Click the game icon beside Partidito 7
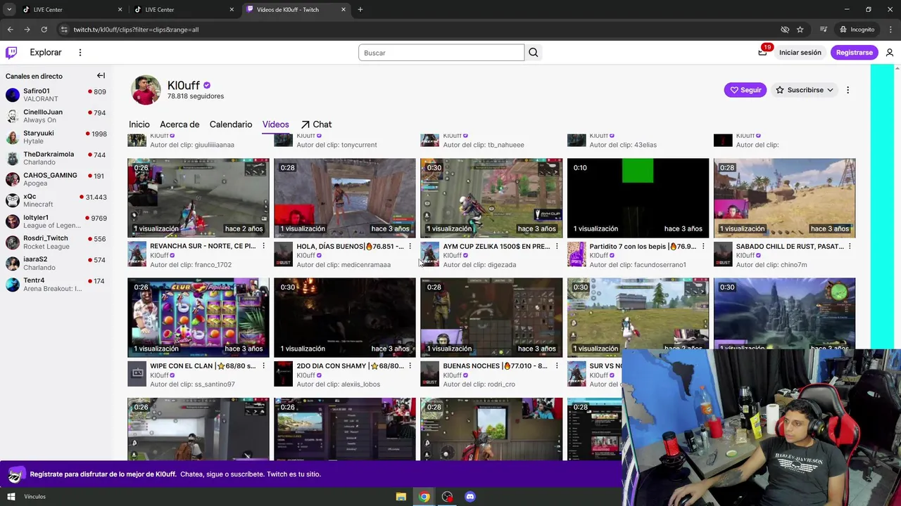 (x=576, y=254)
